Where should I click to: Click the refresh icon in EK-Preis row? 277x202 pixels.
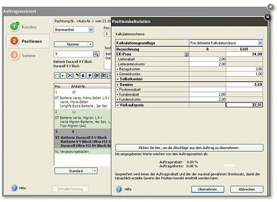[x=186, y=54]
